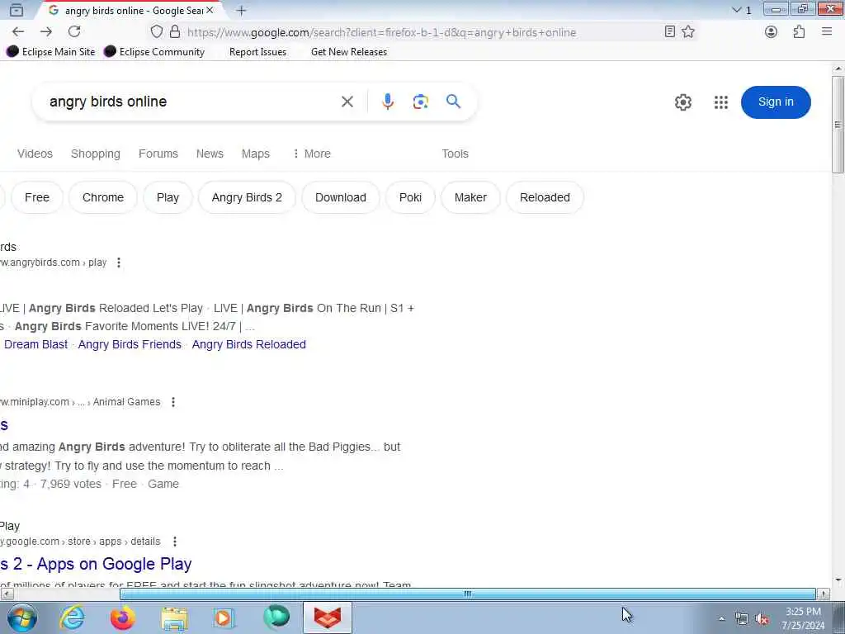Launch Internet Explorer from the taskbar

point(73,617)
